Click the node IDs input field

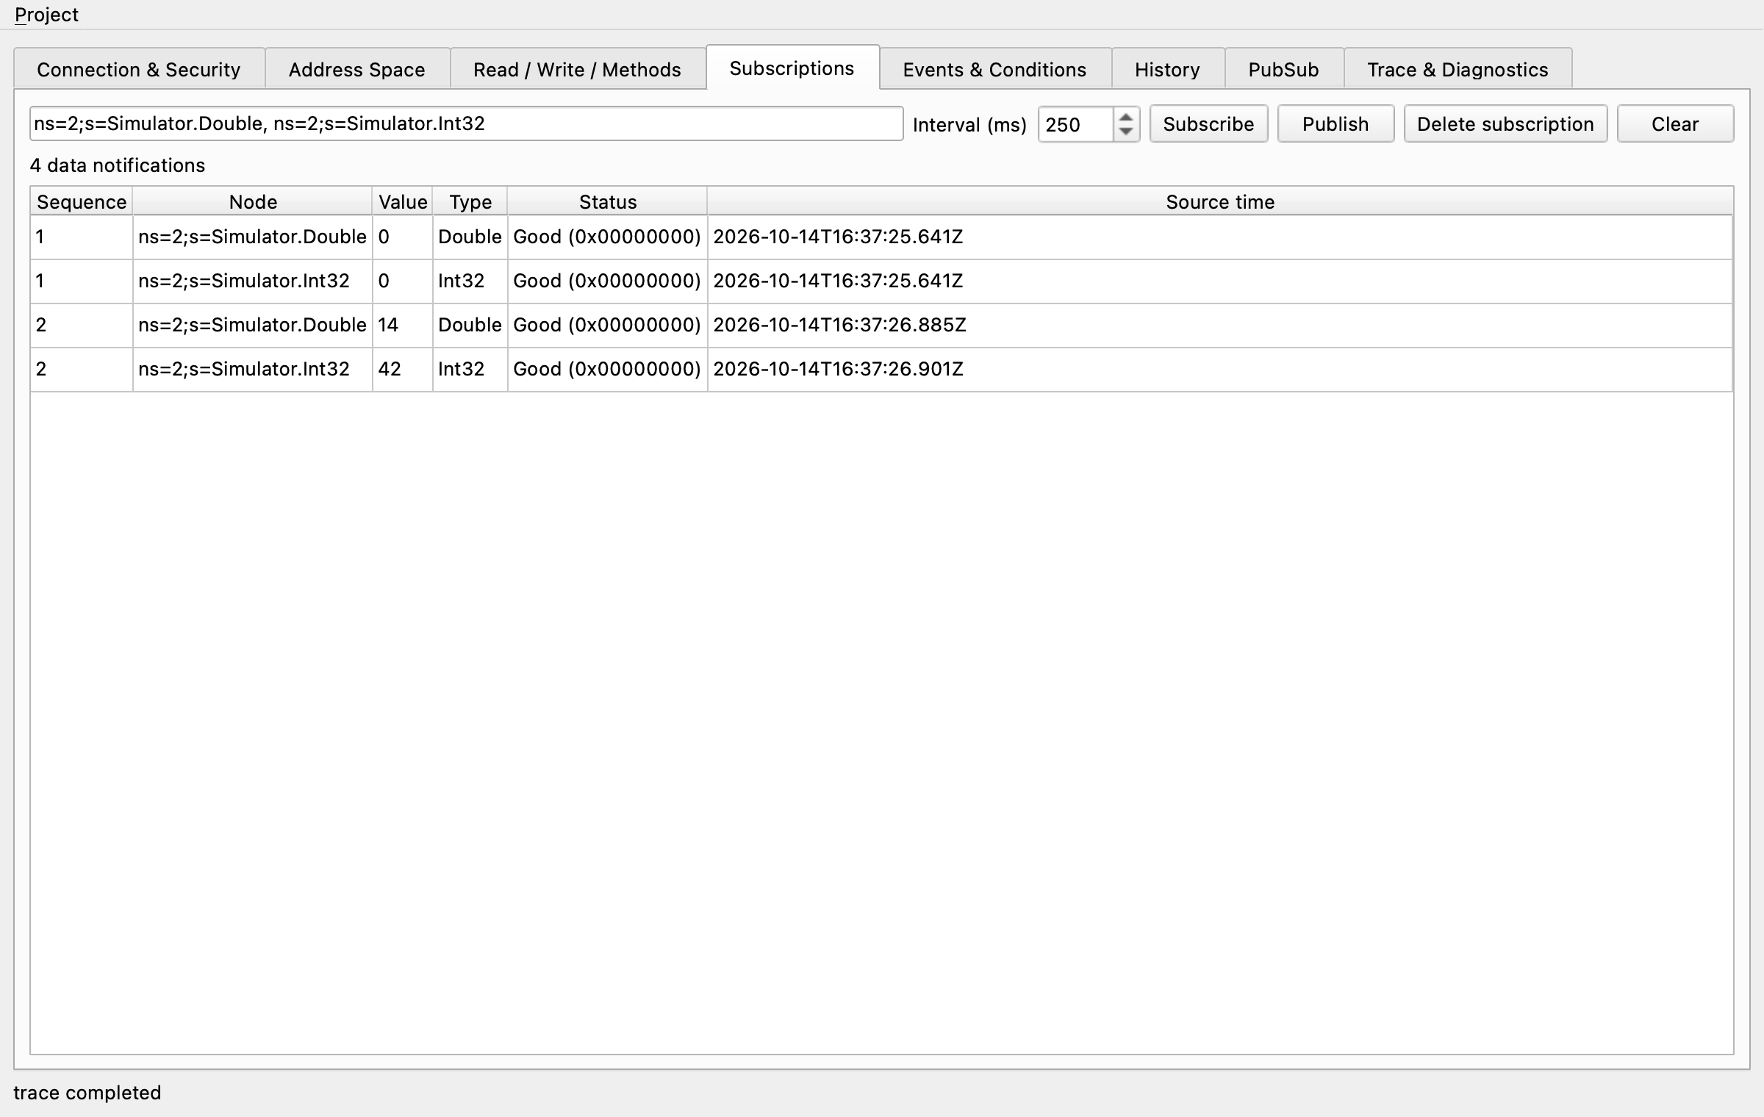click(466, 123)
